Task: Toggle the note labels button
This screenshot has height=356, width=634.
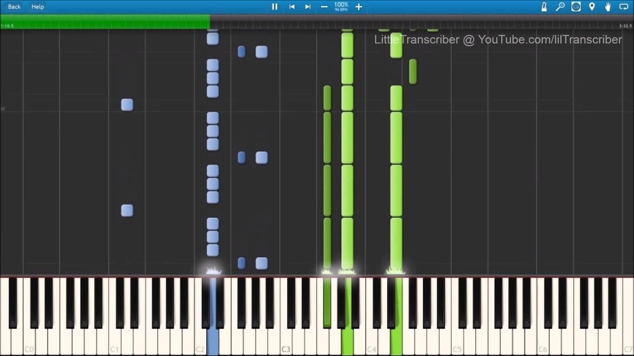Action: [x=576, y=6]
